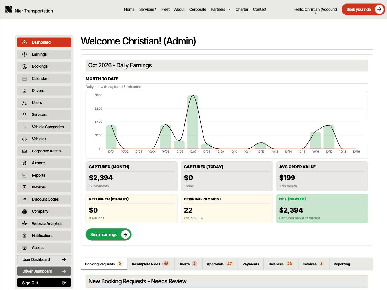This screenshot has width=387, height=290.
Task: Click the 10/07 earnings bar in chart
Action: pos(193,122)
